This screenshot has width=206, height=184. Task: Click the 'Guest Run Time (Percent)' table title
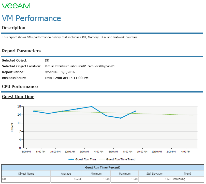coord(103,167)
